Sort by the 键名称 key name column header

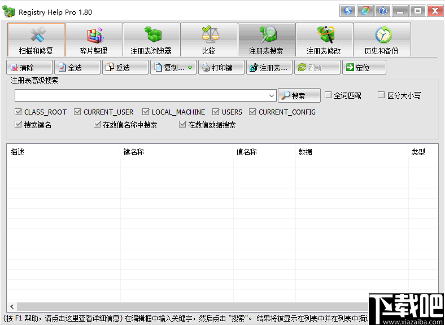[177, 152]
